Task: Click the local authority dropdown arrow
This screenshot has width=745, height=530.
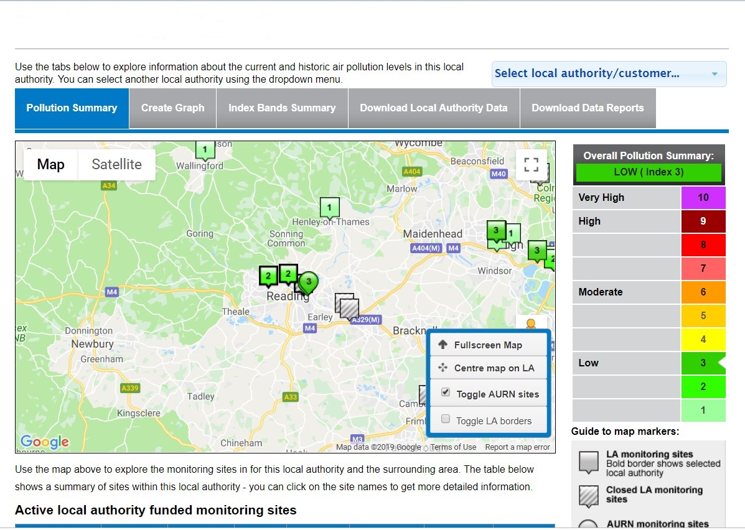Action: point(715,74)
